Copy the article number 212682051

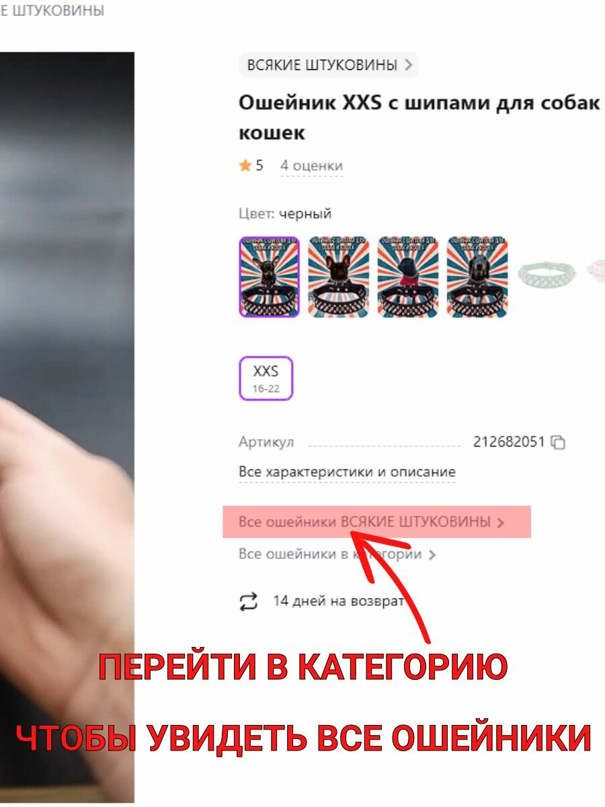558,443
